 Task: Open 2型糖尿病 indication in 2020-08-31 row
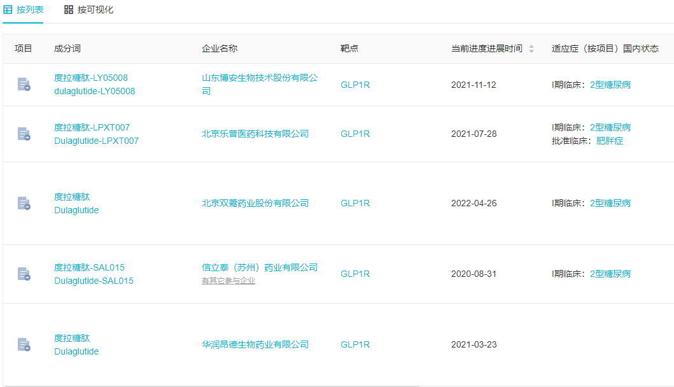[610, 274]
